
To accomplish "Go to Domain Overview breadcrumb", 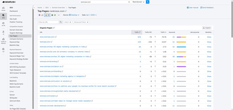I will 59,8.
